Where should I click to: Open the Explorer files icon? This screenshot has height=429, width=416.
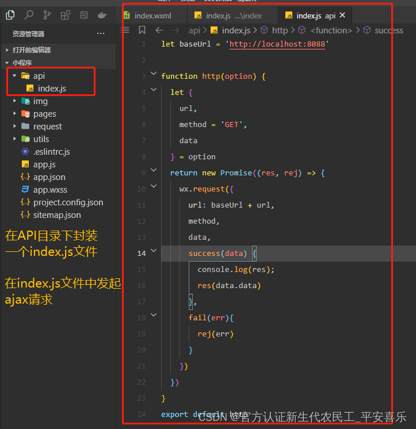(x=10, y=15)
